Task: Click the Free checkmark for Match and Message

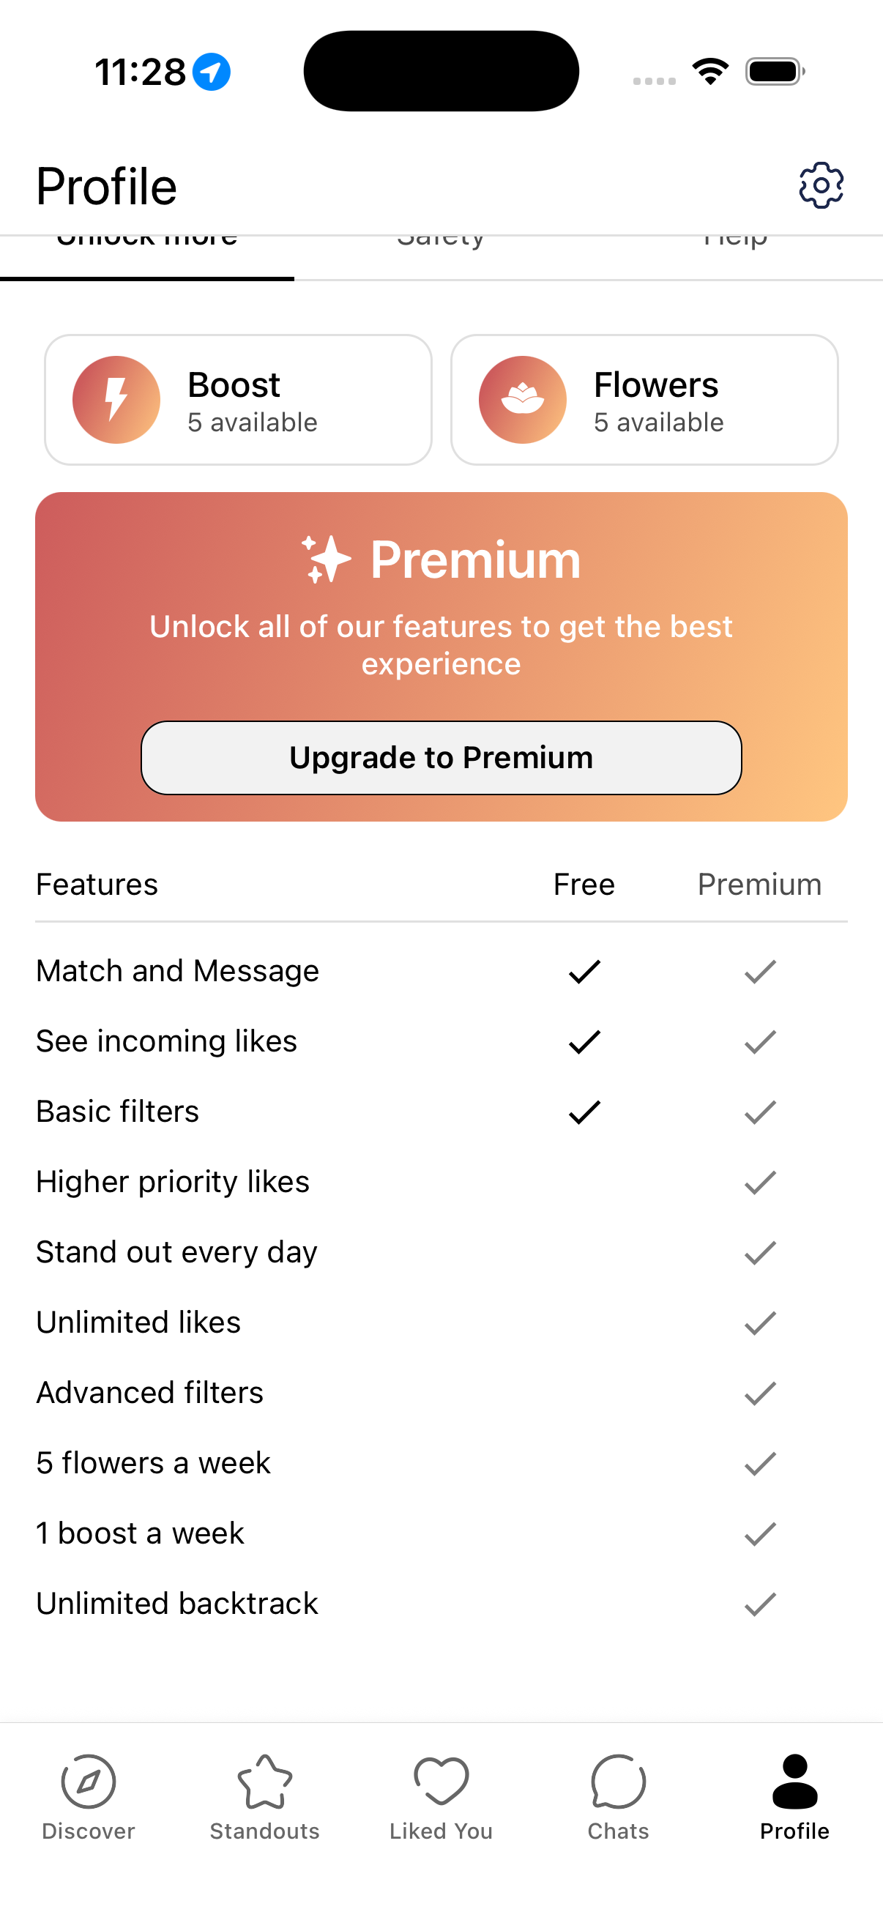Action: click(x=584, y=970)
